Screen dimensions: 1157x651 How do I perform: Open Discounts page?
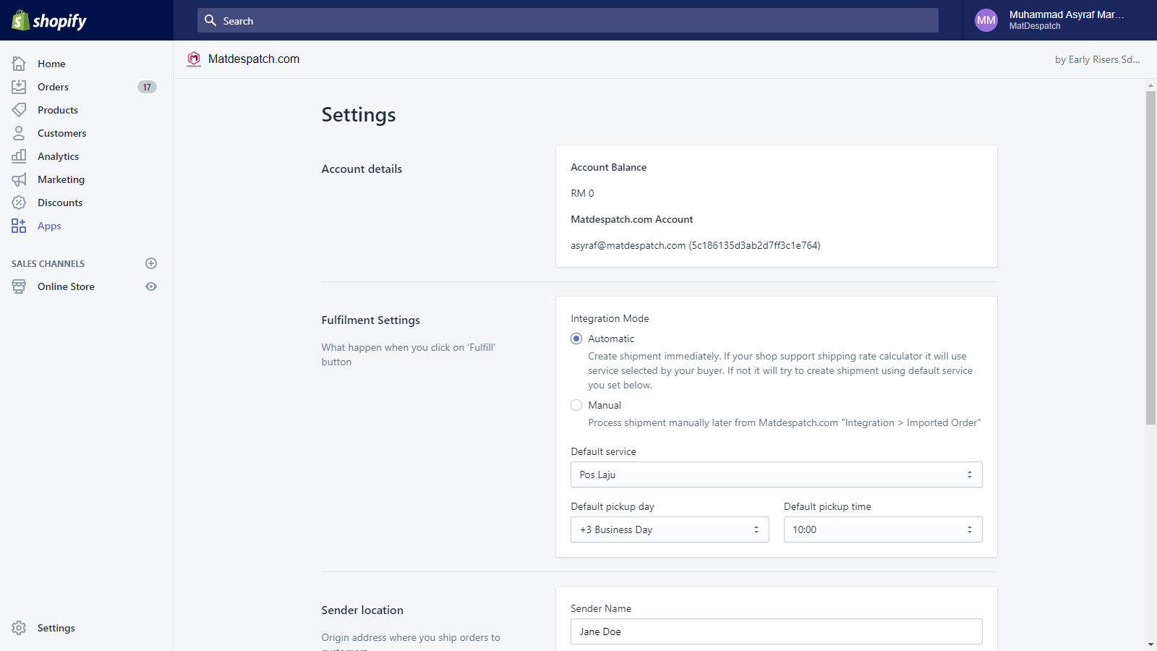tap(60, 203)
